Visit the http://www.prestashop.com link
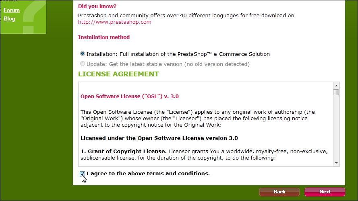Image resolution: width=358 pixels, height=201 pixels. 115,22
